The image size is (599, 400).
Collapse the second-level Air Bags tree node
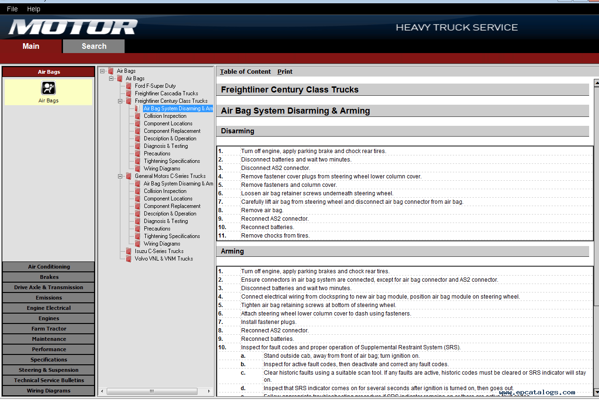coord(111,78)
